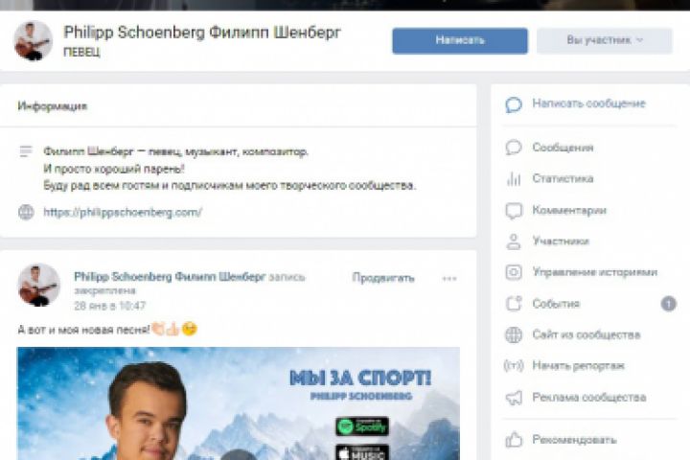Viewport: 690px width, 460px height.
Task: Click the Продвигать link on the post
Action: [383, 278]
